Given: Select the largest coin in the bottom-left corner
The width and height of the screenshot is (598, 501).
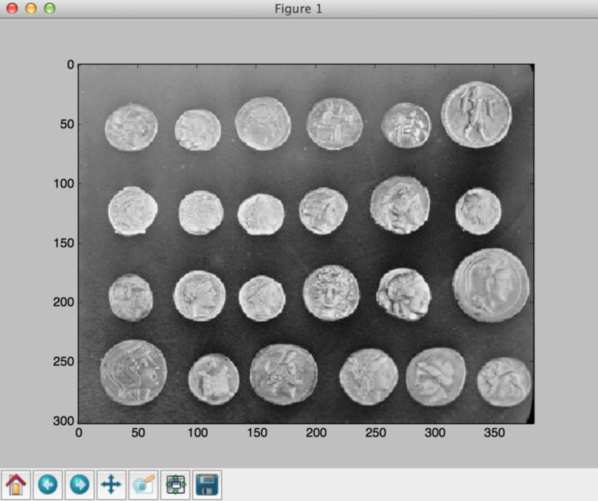Looking at the screenshot, I should click(x=133, y=372).
